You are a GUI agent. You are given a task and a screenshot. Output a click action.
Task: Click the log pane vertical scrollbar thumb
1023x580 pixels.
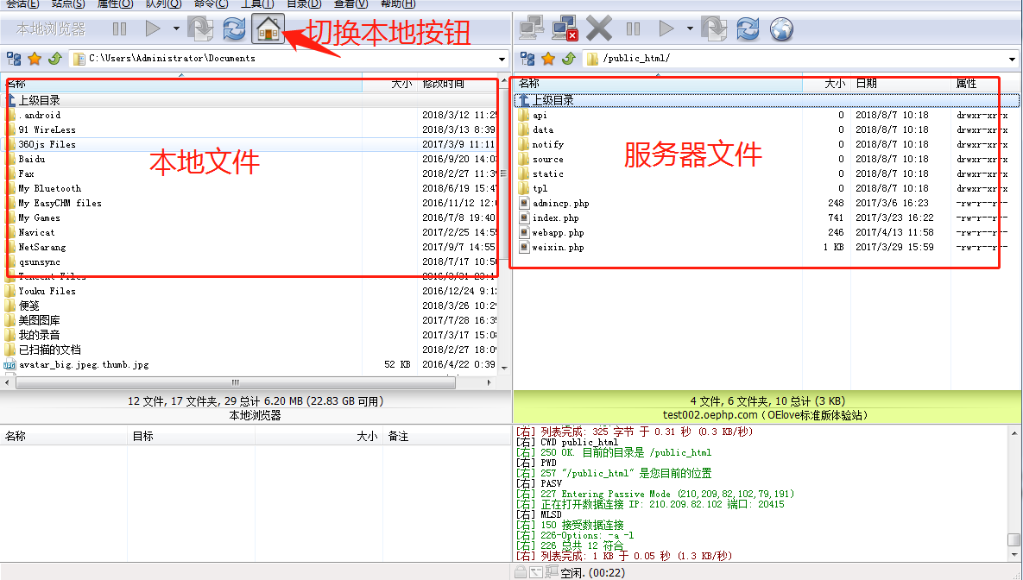tap(1014, 539)
